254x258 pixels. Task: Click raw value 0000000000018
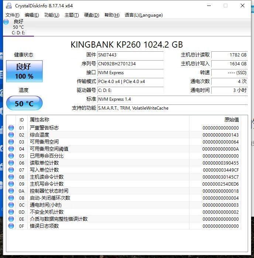click(220, 191)
